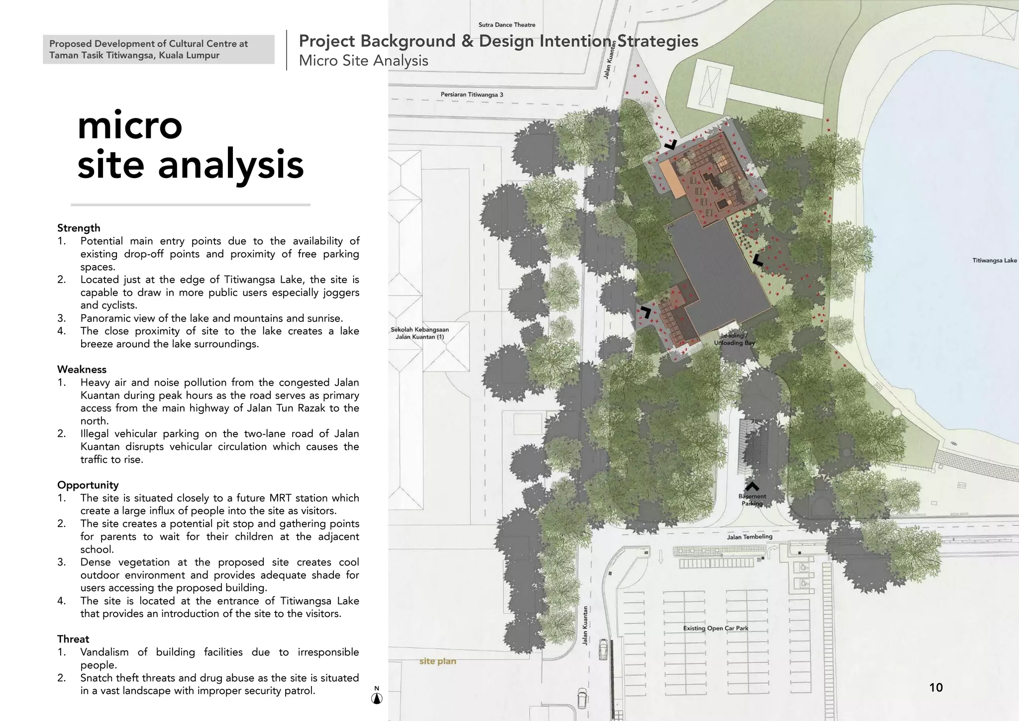Click the 'Existing Open Car Park' label
The height and width of the screenshot is (721, 1019).
click(x=715, y=628)
